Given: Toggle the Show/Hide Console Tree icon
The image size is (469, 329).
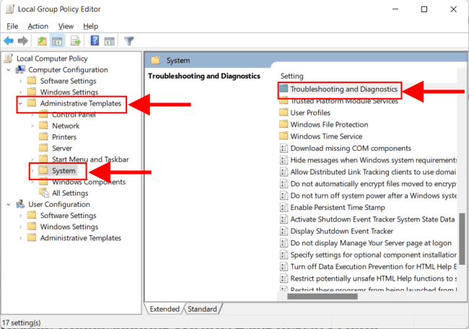Looking at the screenshot, I should point(57,40).
